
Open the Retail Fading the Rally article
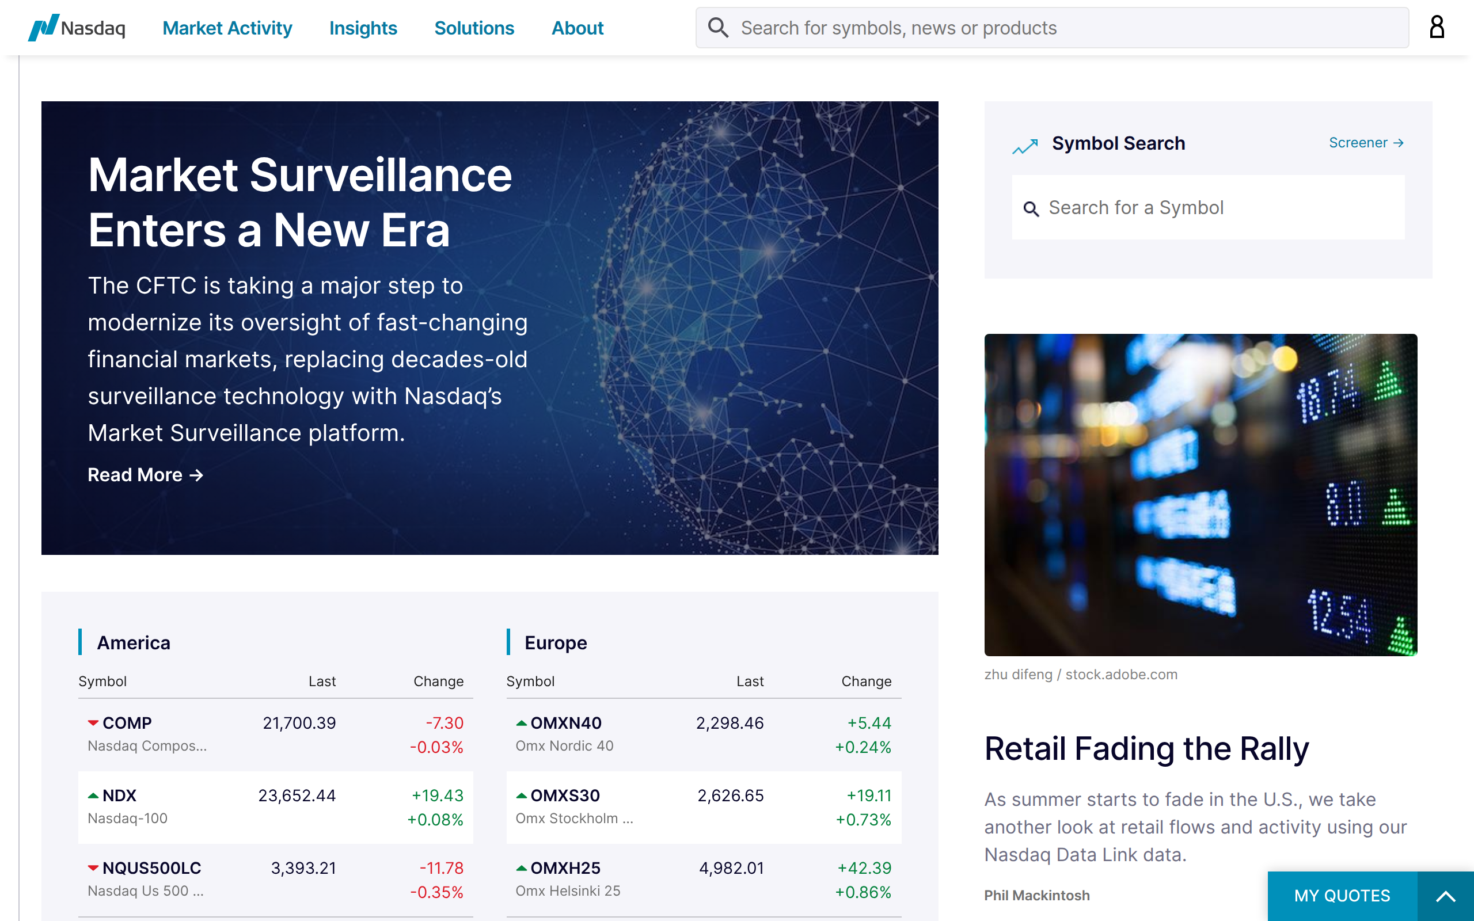[1146, 749]
